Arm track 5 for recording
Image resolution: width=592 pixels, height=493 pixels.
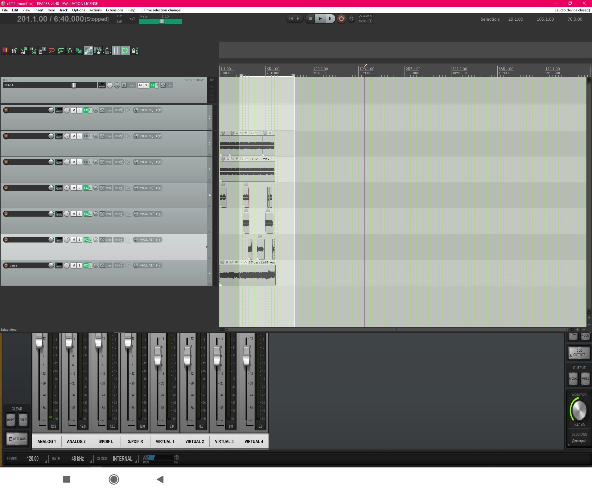[6, 214]
